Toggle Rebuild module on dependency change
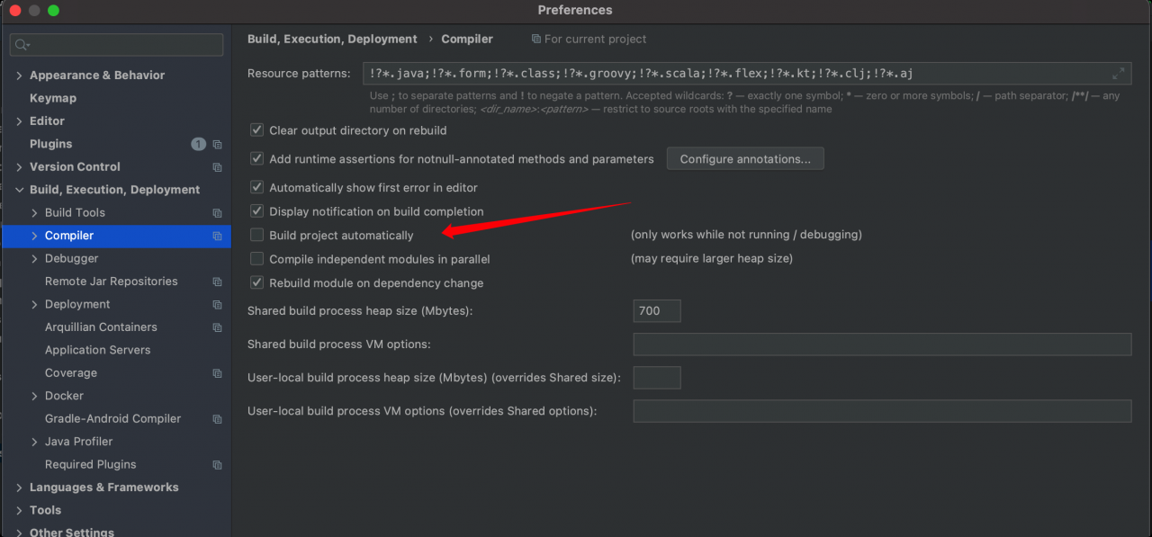The image size is (1152, 537). pyautogui.click(x=257, y=282)
